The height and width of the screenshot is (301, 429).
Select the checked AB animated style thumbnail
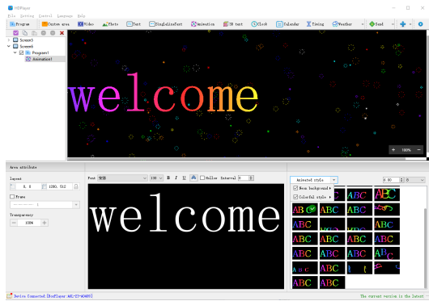[x=305, y=209]
